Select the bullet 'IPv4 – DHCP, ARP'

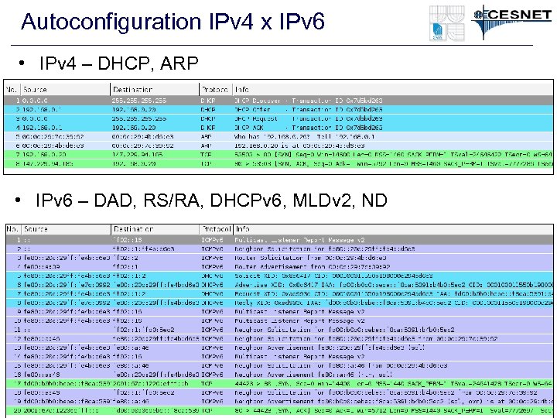(118, 63)
